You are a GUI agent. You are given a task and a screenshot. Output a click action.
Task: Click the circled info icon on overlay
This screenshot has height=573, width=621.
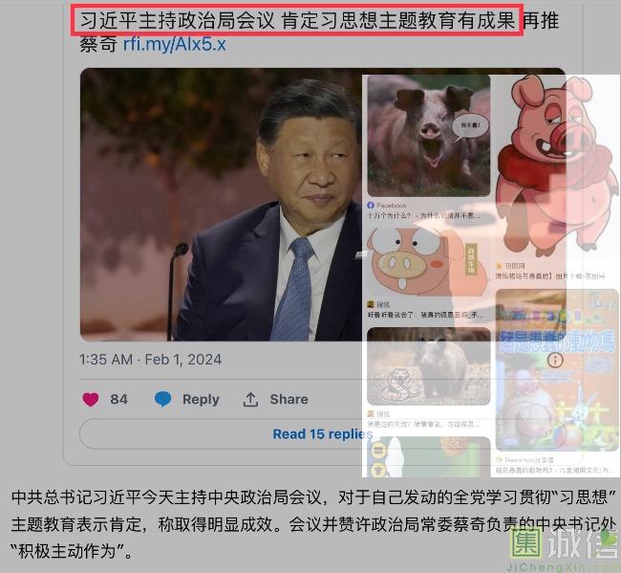point(555,360)
